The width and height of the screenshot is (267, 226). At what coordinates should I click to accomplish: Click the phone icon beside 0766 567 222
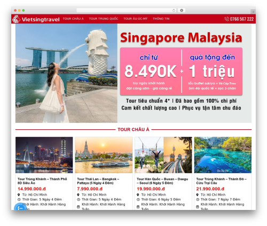[x=226, y=19]
